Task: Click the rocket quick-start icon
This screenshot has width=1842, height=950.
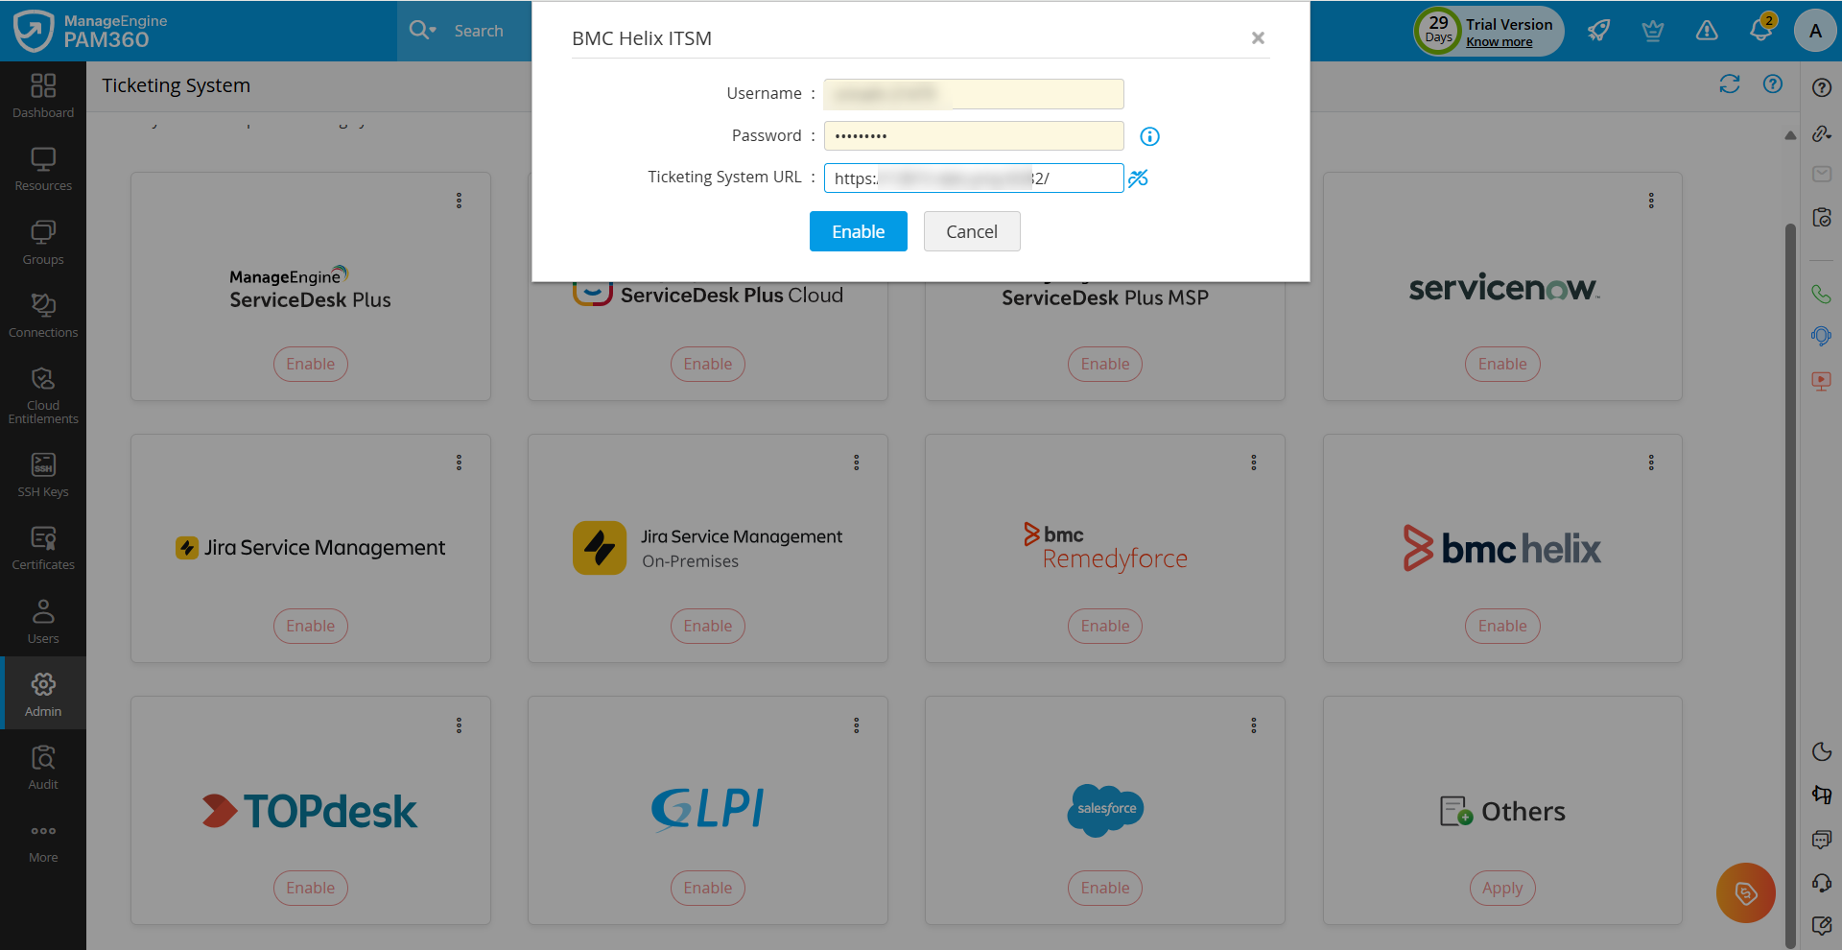Action: coord(1598,31)
